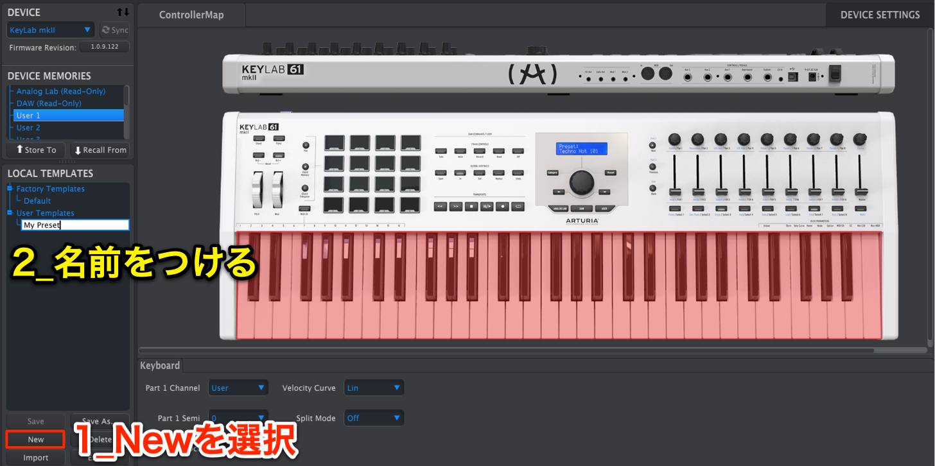Collapse the Factory Templates tree node

pyautogui.click(x=10, y=189)
